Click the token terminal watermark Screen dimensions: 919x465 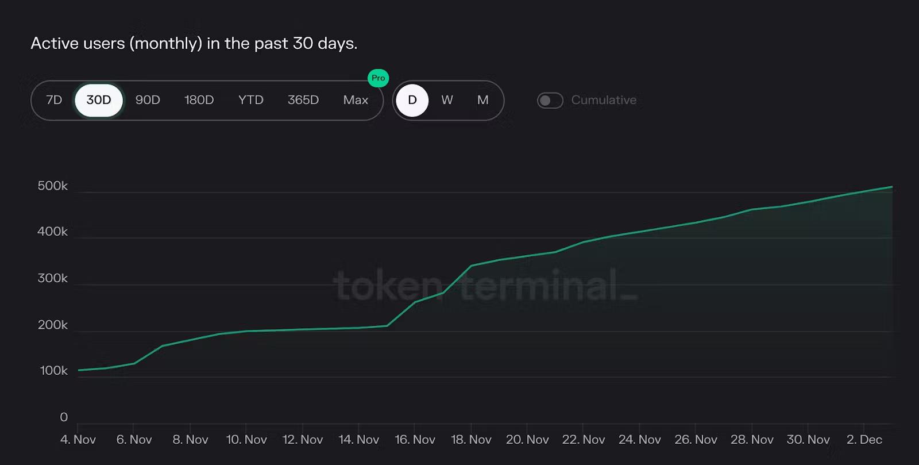point(485,286)
